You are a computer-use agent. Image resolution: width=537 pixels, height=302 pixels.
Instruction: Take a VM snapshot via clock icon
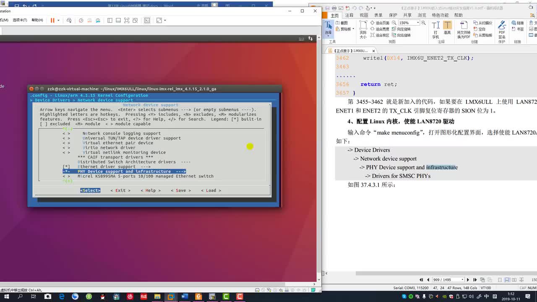pyautogui.click(x=81, y=20)
